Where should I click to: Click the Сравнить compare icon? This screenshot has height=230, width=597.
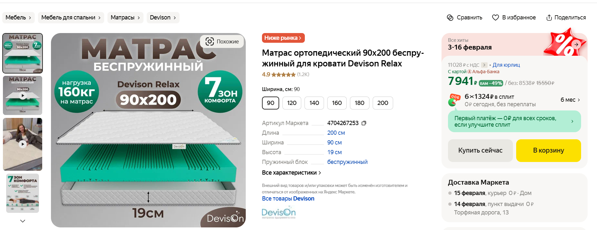[x=450, y=17]
